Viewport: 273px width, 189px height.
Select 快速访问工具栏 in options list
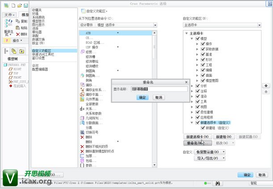coord(43,55)
